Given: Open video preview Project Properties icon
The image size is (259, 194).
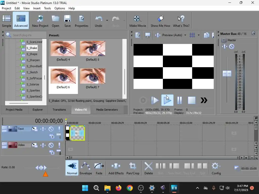Looking at the screenshot, I should [138, 35].
